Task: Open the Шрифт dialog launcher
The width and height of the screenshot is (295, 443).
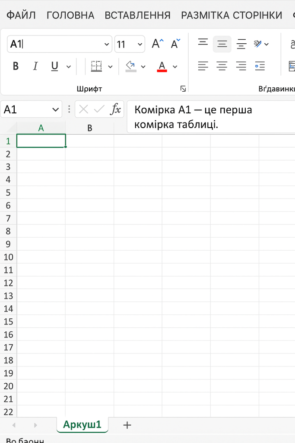Action: tap(183, 89)
